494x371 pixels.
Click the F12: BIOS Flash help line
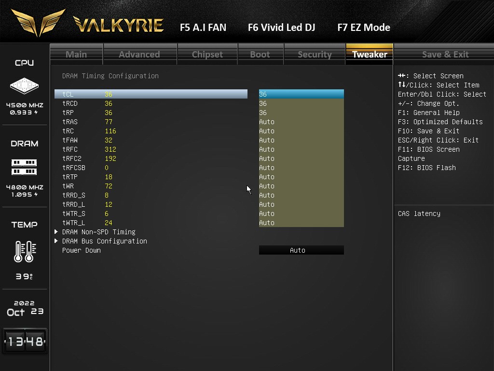426,168
